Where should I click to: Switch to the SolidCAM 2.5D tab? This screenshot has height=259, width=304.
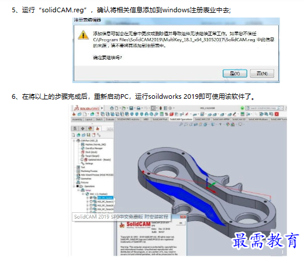[202, 119]
